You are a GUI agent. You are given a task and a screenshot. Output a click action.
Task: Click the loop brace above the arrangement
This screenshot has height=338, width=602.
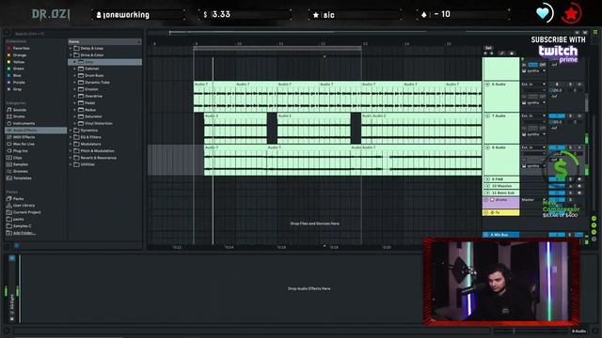[x=277, y=48]
